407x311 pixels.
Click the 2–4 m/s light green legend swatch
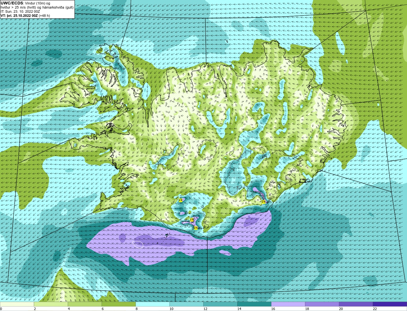coord(51,304)
